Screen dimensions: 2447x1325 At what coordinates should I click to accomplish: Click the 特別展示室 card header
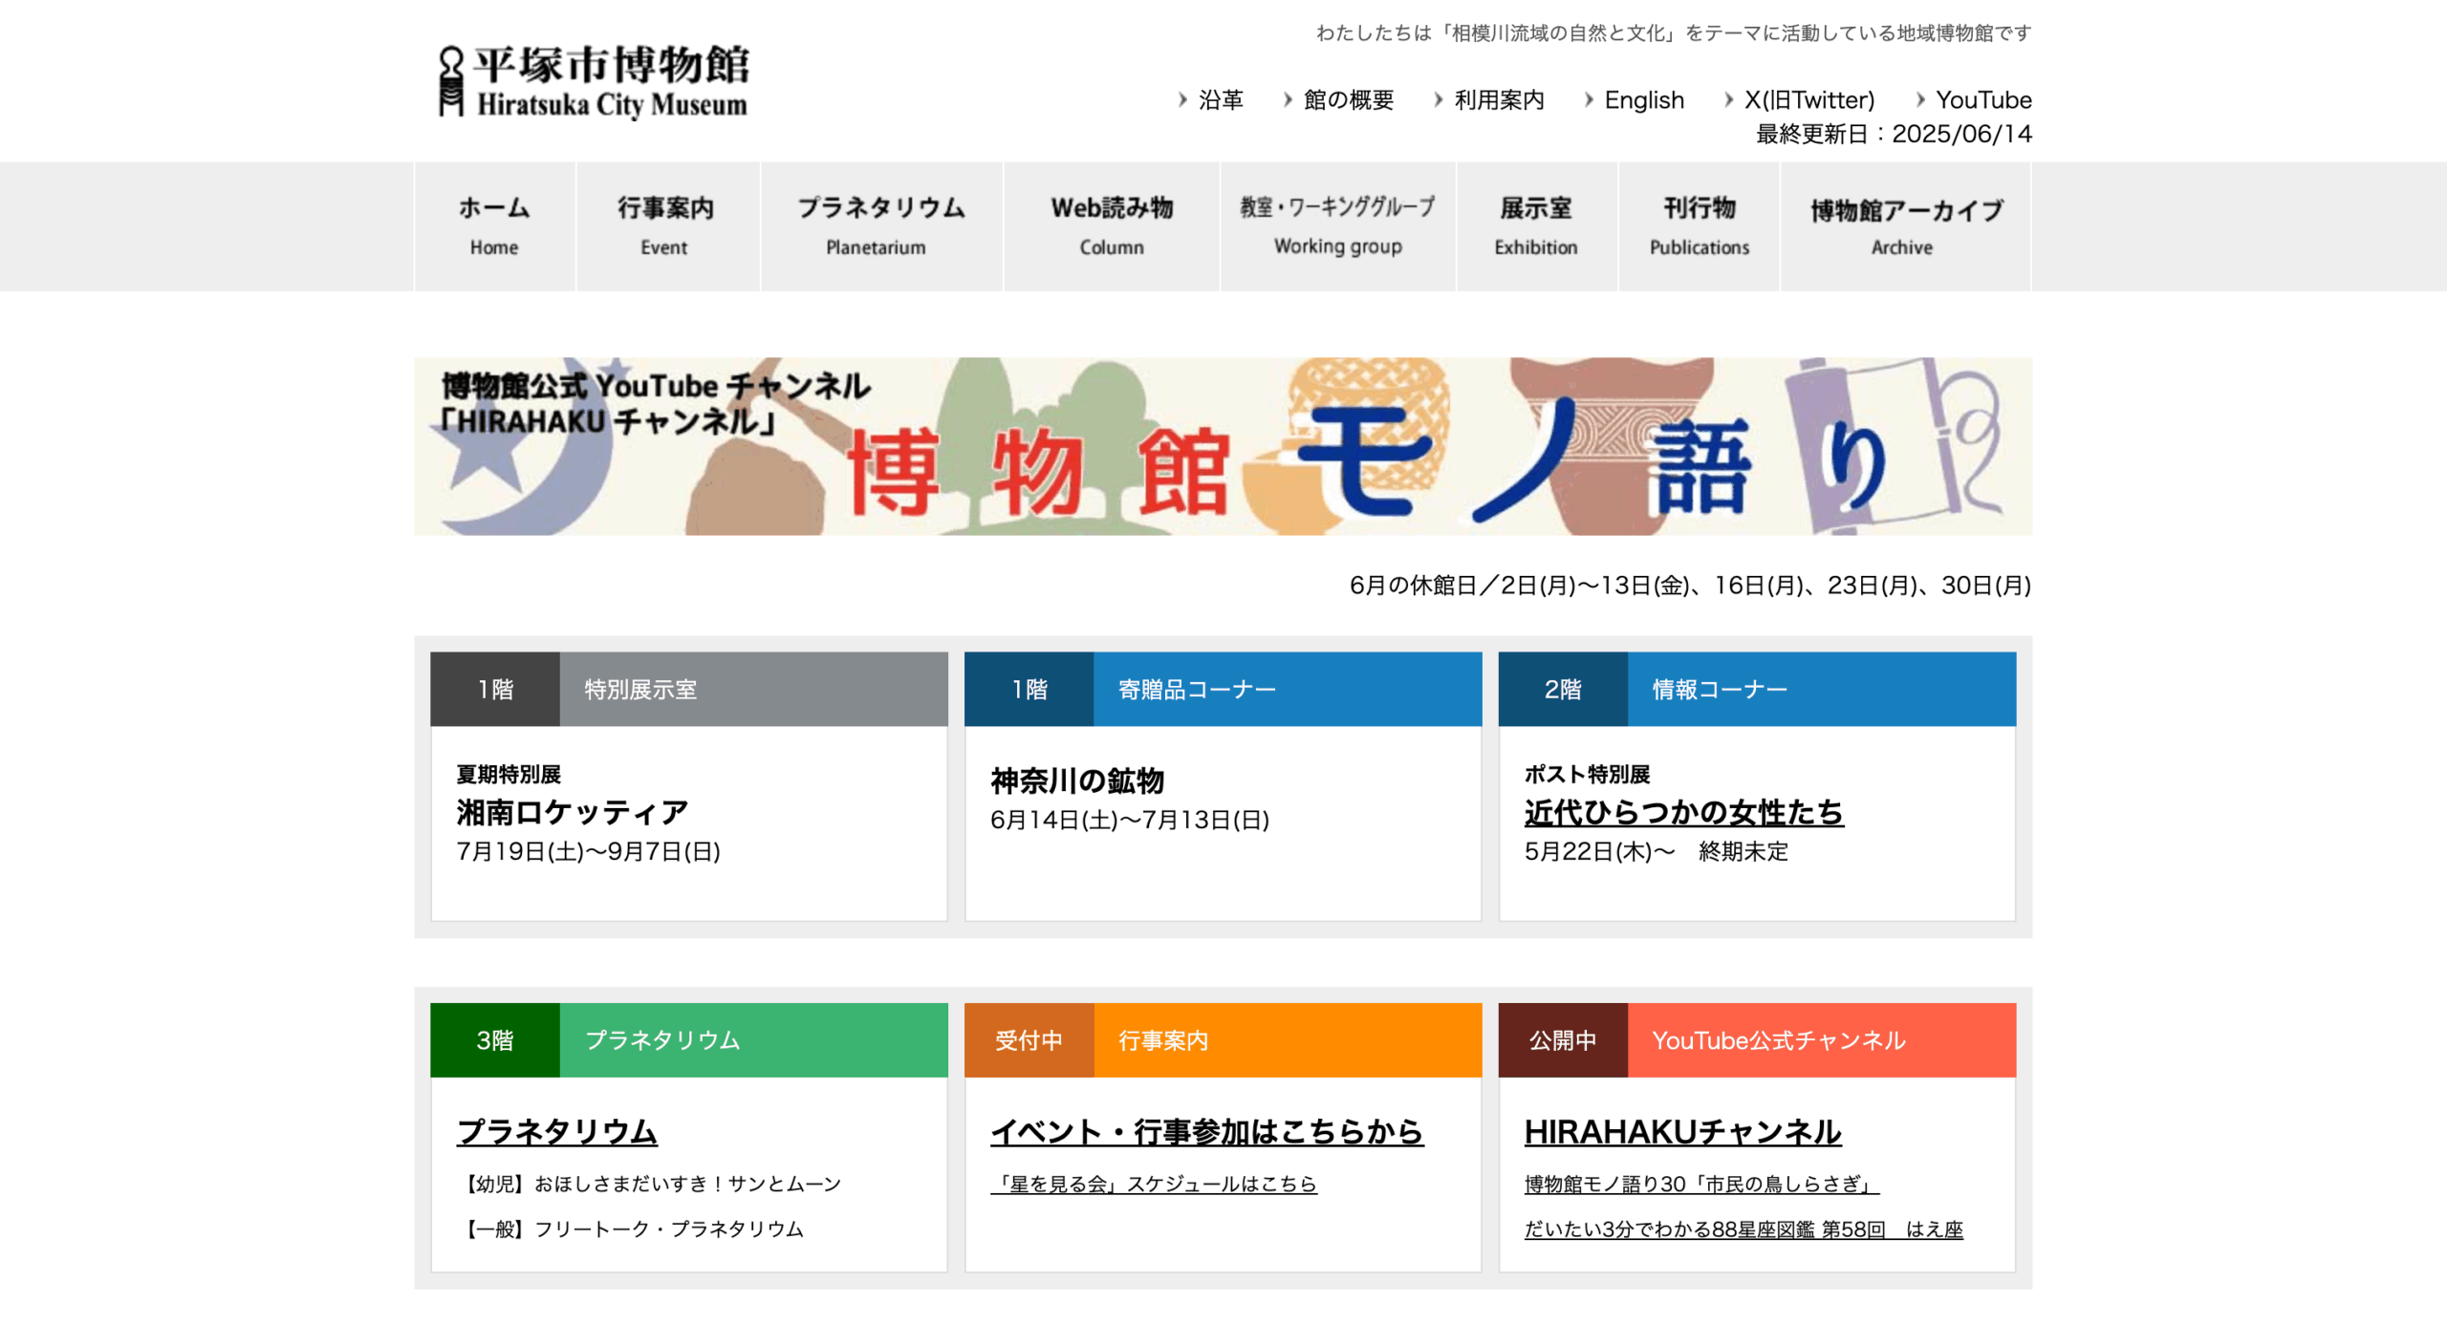click(688, 689)
